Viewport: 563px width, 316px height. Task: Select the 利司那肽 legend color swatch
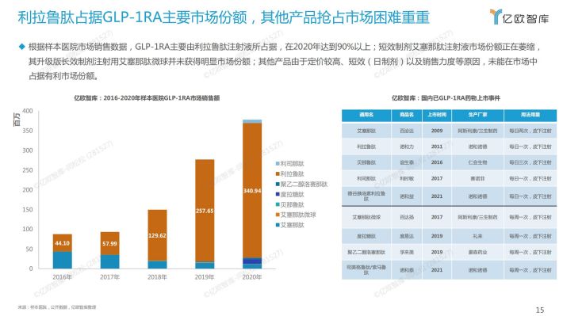coord(278,164)
